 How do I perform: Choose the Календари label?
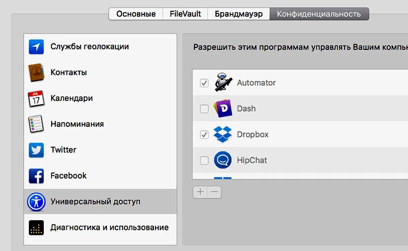point(72,99)
